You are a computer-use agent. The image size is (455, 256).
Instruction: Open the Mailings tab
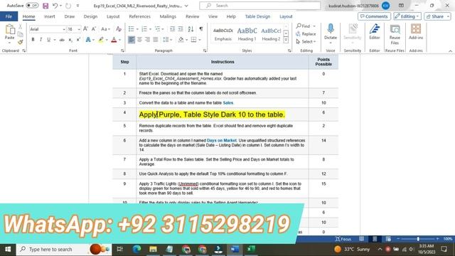[168, 16]
